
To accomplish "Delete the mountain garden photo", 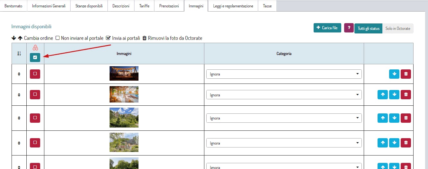I will pyautogui.click(x=406, y=118).
